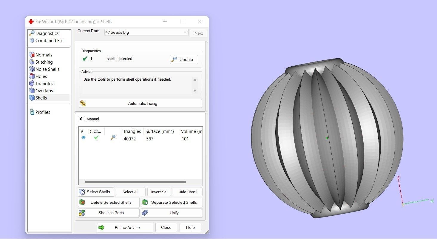Viewport: 437px width, 239px height.
Task: Open the Triangles fix page
Action: [x=44, y=83]
